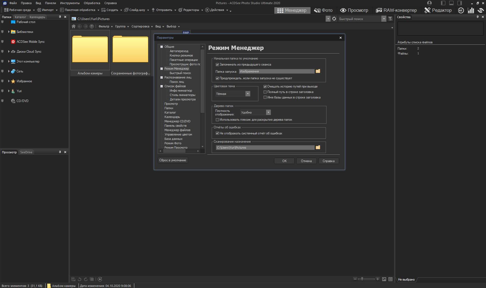Open the eye with arrows icon next to statistics
The image size is (486, 288).
point(481,10)
